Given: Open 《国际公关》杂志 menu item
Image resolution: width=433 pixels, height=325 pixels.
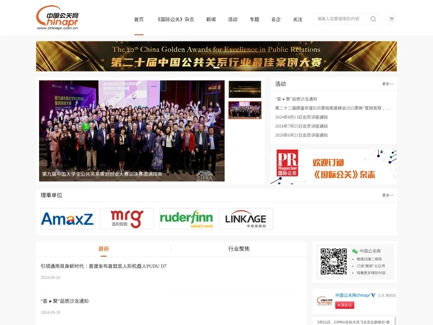Looking at the screenshot, I should point(176,19).
